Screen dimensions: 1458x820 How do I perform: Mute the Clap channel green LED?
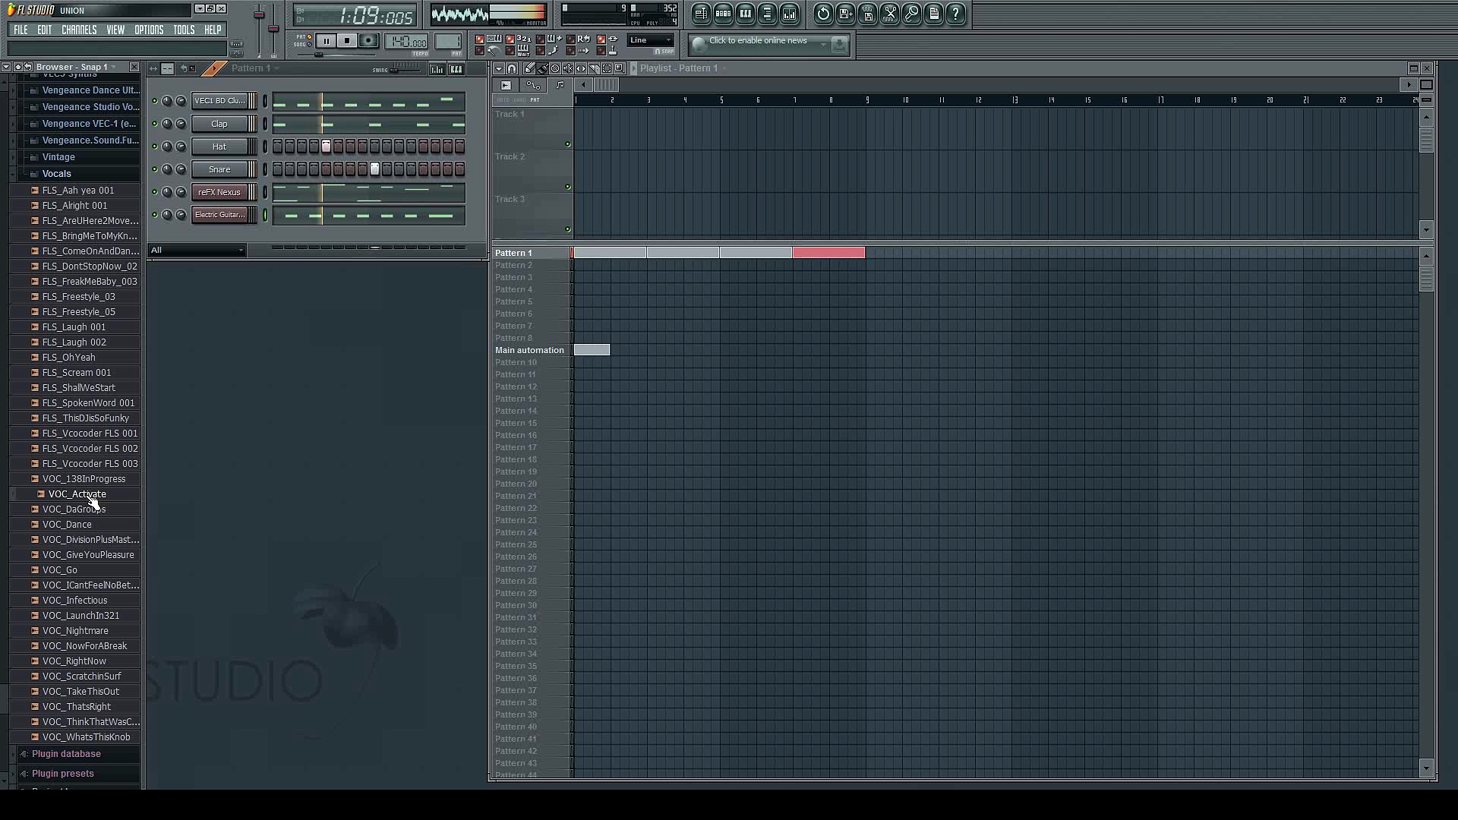(x=155, y=124)
